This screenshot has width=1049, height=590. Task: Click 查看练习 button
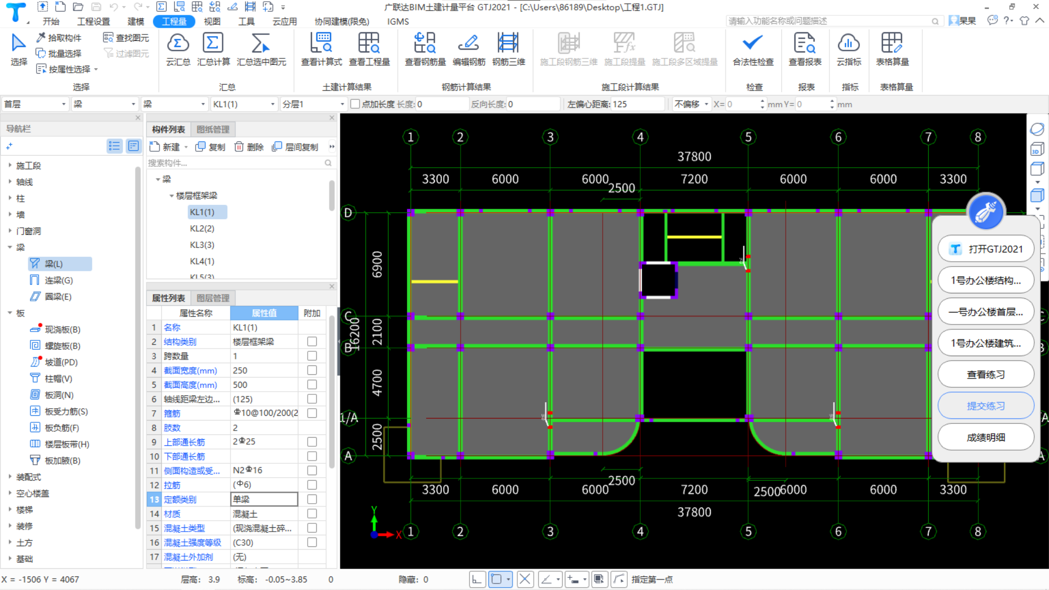tap(986, 375)
